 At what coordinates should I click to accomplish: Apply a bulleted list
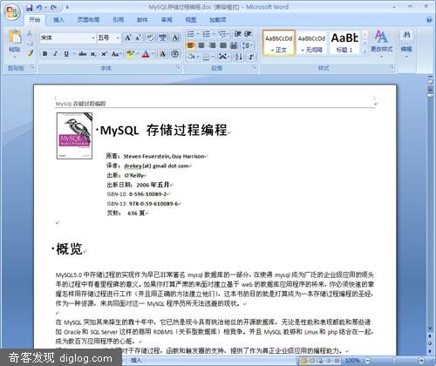[x=192, y=34]
